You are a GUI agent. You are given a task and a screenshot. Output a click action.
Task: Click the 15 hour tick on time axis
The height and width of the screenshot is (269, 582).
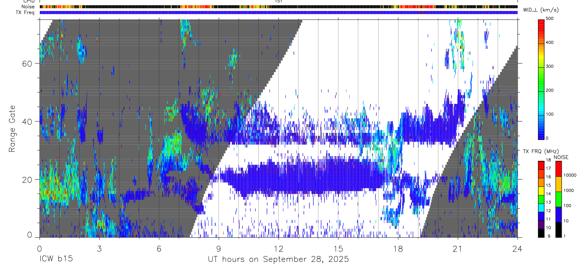338,248
